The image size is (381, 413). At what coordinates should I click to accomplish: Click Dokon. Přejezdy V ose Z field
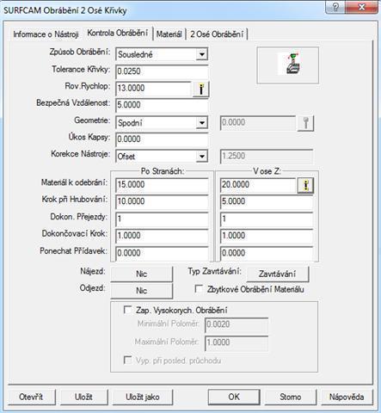coord(267,219)
